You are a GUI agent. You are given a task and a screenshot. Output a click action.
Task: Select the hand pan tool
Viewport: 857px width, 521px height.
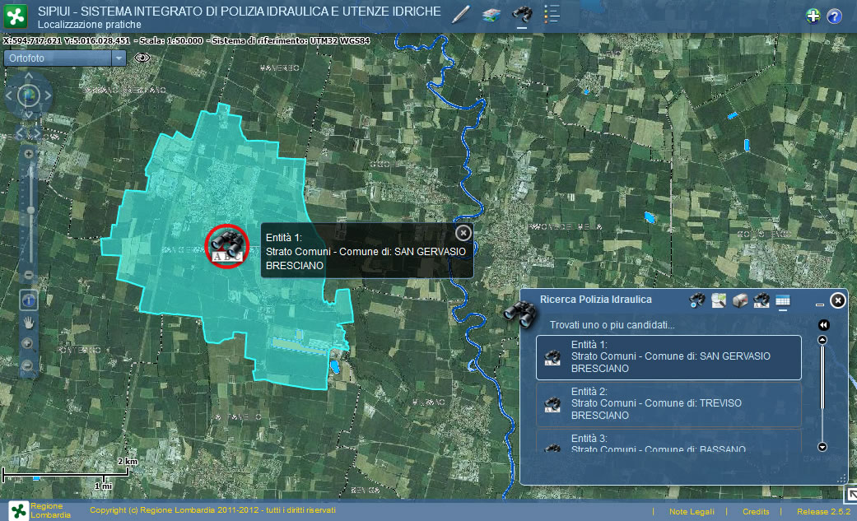tap(29, 323)
